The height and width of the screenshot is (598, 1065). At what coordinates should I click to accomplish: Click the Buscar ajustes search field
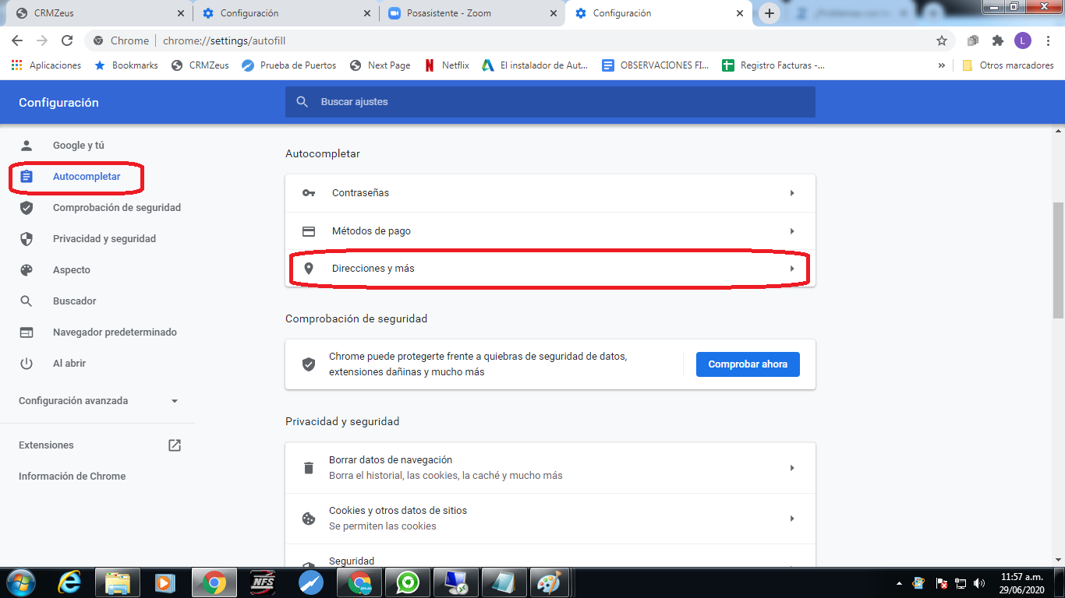pyautogui.click(x=550, y=102)
